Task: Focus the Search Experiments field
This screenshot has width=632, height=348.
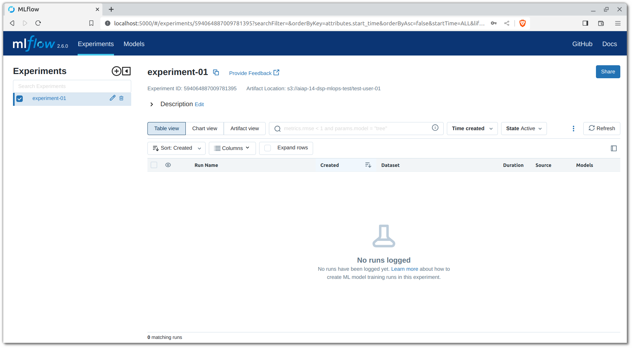Action: coord(72,86)
